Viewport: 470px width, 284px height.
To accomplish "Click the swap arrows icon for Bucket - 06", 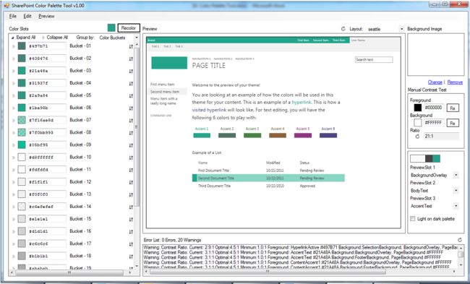I will (131, 108).
